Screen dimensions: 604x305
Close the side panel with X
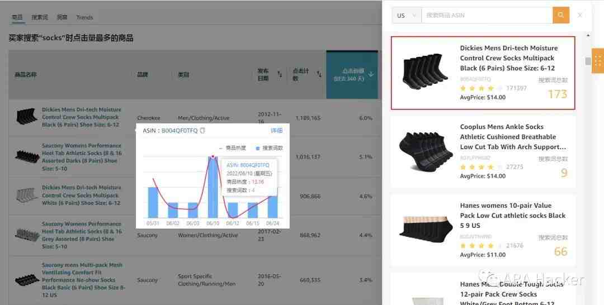(x=580, y=15)
